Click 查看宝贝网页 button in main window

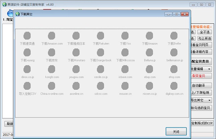coord(201,45)
